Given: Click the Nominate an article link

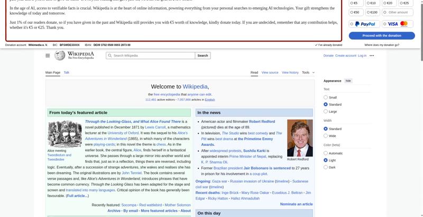Looking at the screenshot, I should 296,204.
